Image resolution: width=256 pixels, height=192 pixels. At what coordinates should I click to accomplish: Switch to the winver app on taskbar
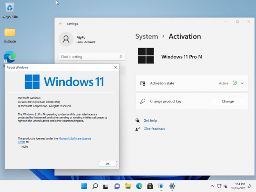click(x=161, y=186)
